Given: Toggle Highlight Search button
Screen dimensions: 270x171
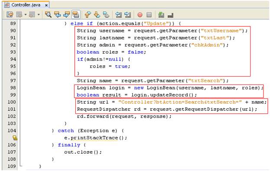Looking at the screenshot, I should click(76, 14).
